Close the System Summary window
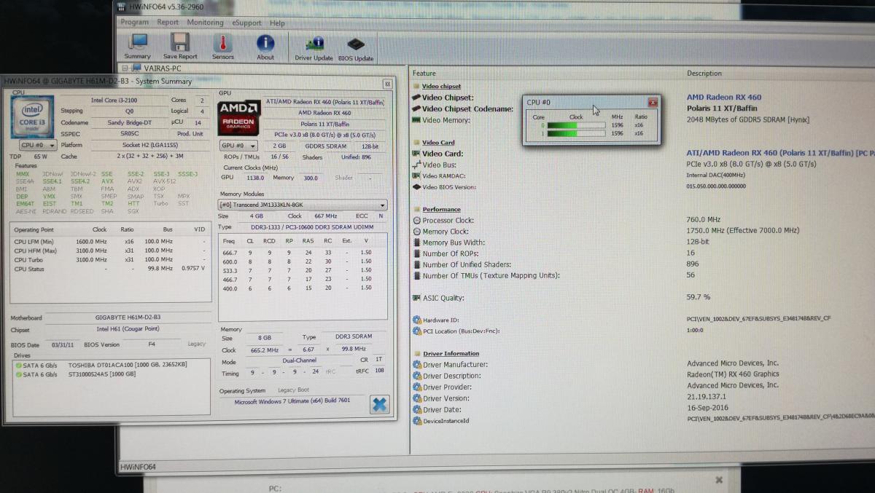 (387, 84)
